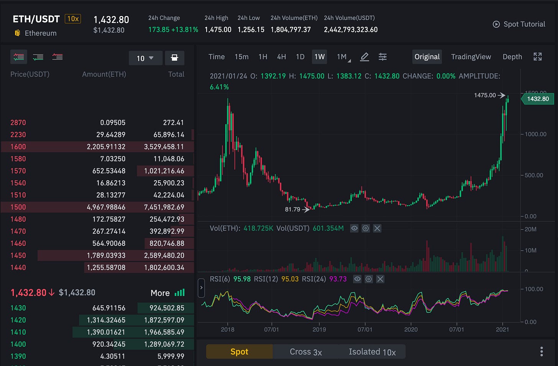Toggle RSI indicator visibility eye
558x366 pixels.
click(357, 279)
